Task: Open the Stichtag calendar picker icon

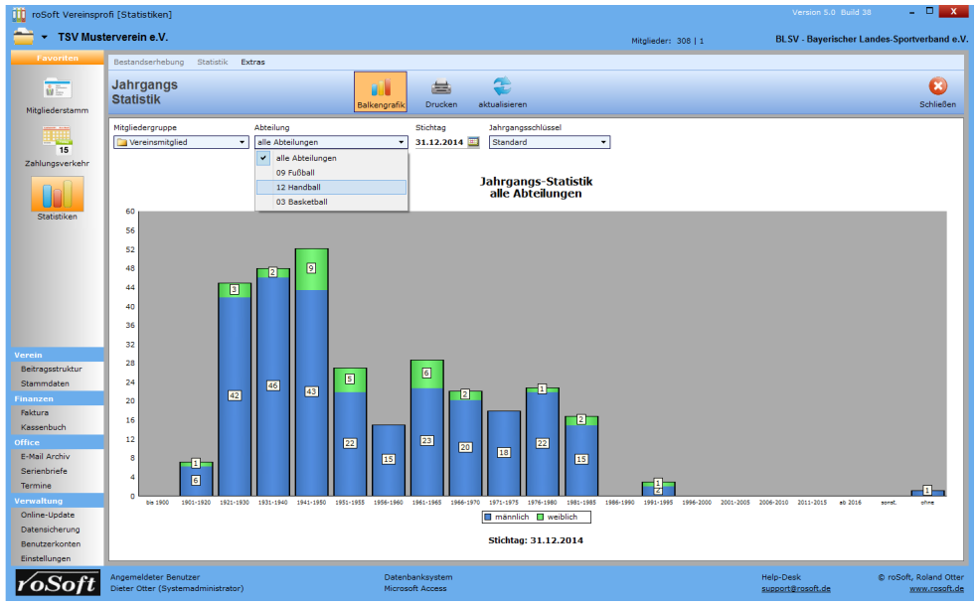Action: point(474,142)
